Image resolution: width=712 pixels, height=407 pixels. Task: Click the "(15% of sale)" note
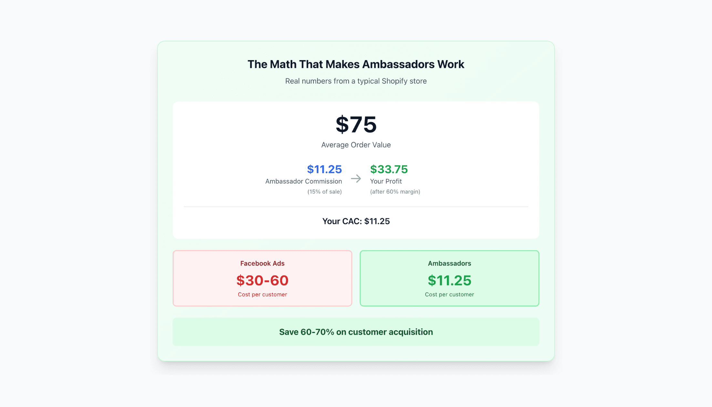(x=325, y=192)
